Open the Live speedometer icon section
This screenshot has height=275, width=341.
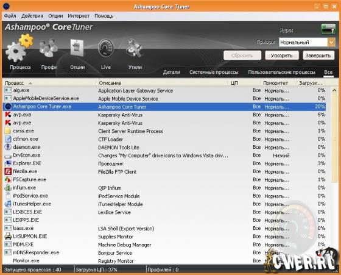pos(106,48)
